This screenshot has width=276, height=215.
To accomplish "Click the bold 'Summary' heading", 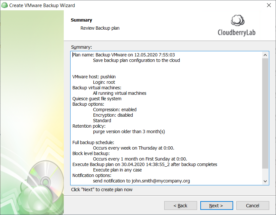I will (x=81, y=20).
